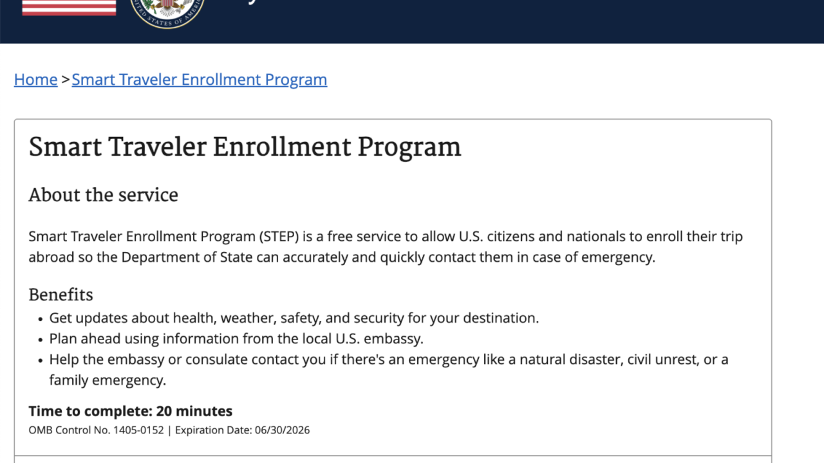Select the OMB Control Number text line
824x463 pixels.
[95, 430]
